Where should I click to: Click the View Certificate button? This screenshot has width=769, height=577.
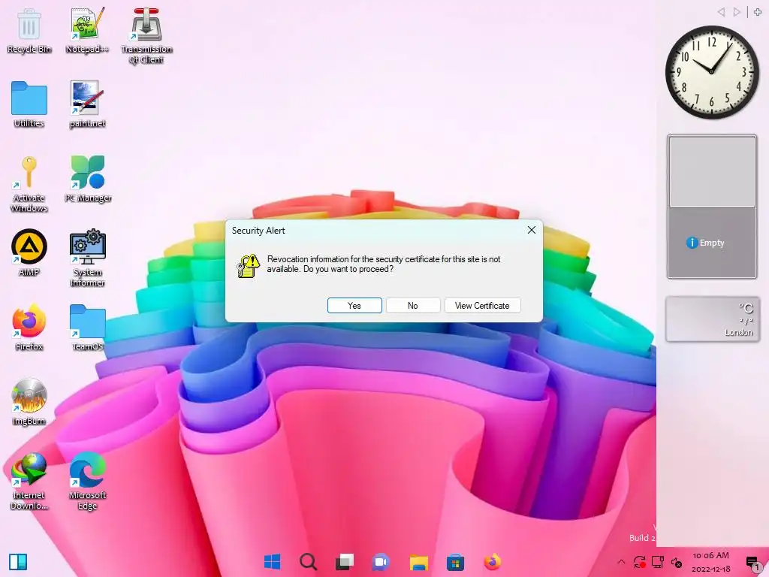482,305
